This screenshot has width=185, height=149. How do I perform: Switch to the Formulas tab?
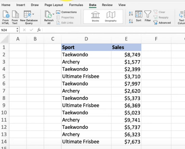(76, 5)
